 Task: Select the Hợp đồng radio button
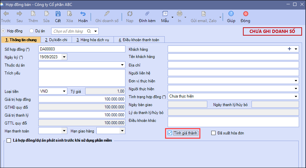pos(4,31)
